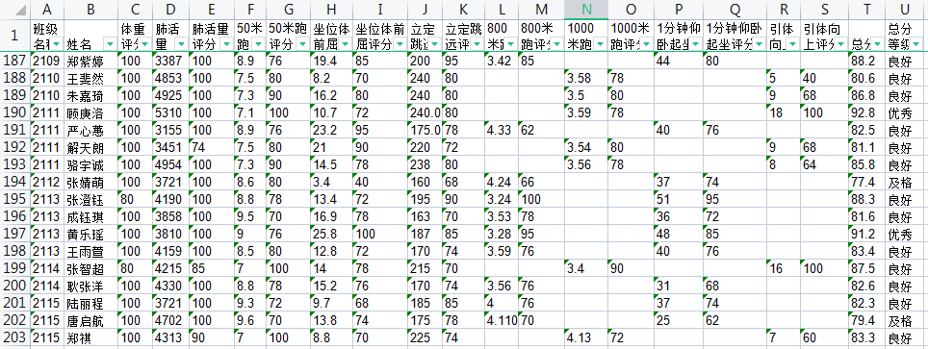
Task: Select the sit-and-reach cell 3.4 in row 194
Action: coord(331,182)
